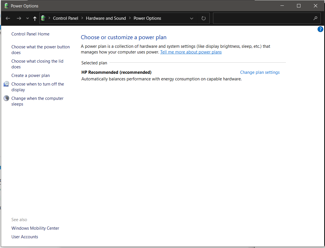The height and width of the screenshot is (248, 325).
Task: Click the Power Options battery icon in the address bar
Action: pos(43,18)
